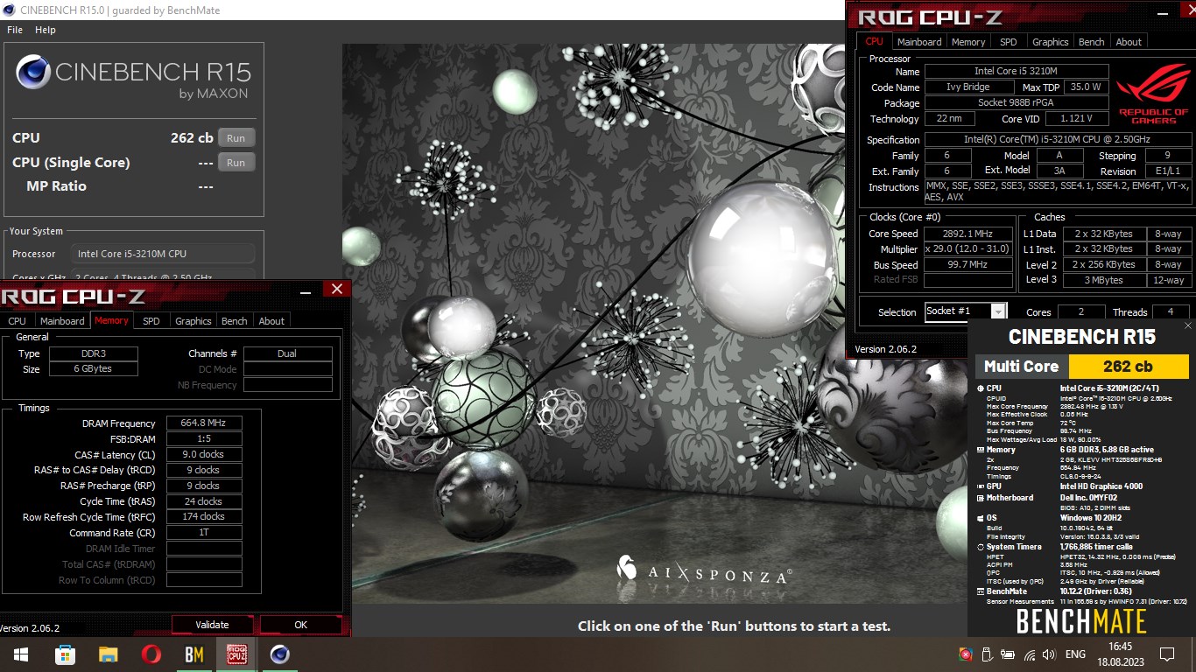The height and width of the screenshot is (672, 1196).
Task: Click the 262 cb Multi Core score
Action: pos(1129,367)
